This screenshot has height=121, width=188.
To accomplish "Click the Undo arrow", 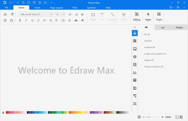I will (x=10, y=3).
